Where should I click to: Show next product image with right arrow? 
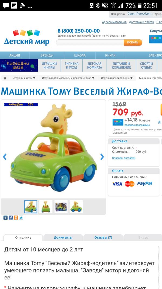click(102, 157)
